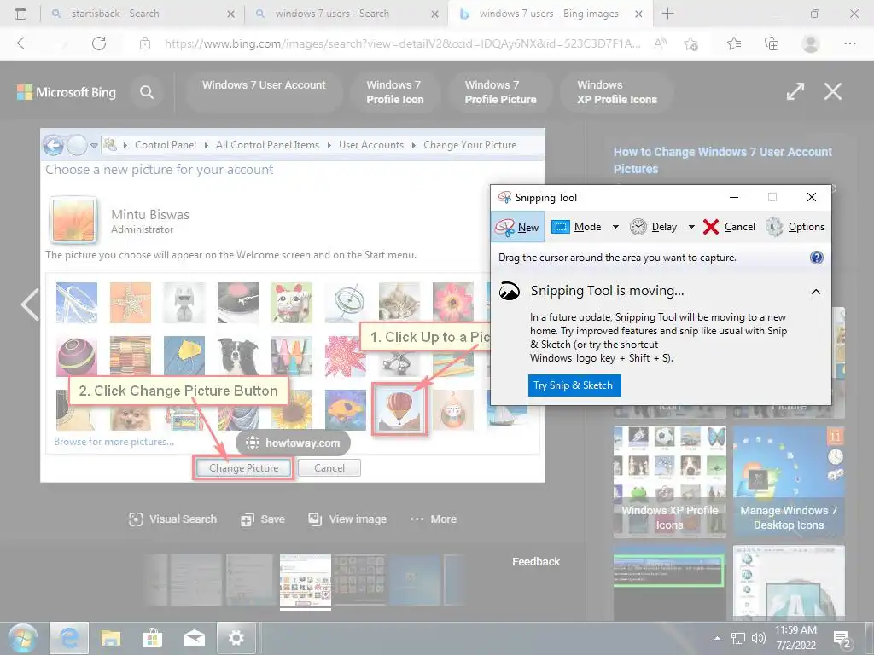874x655 pixels.
Task: Open Snipping Tool Options gear
Action: coord(795,227)
